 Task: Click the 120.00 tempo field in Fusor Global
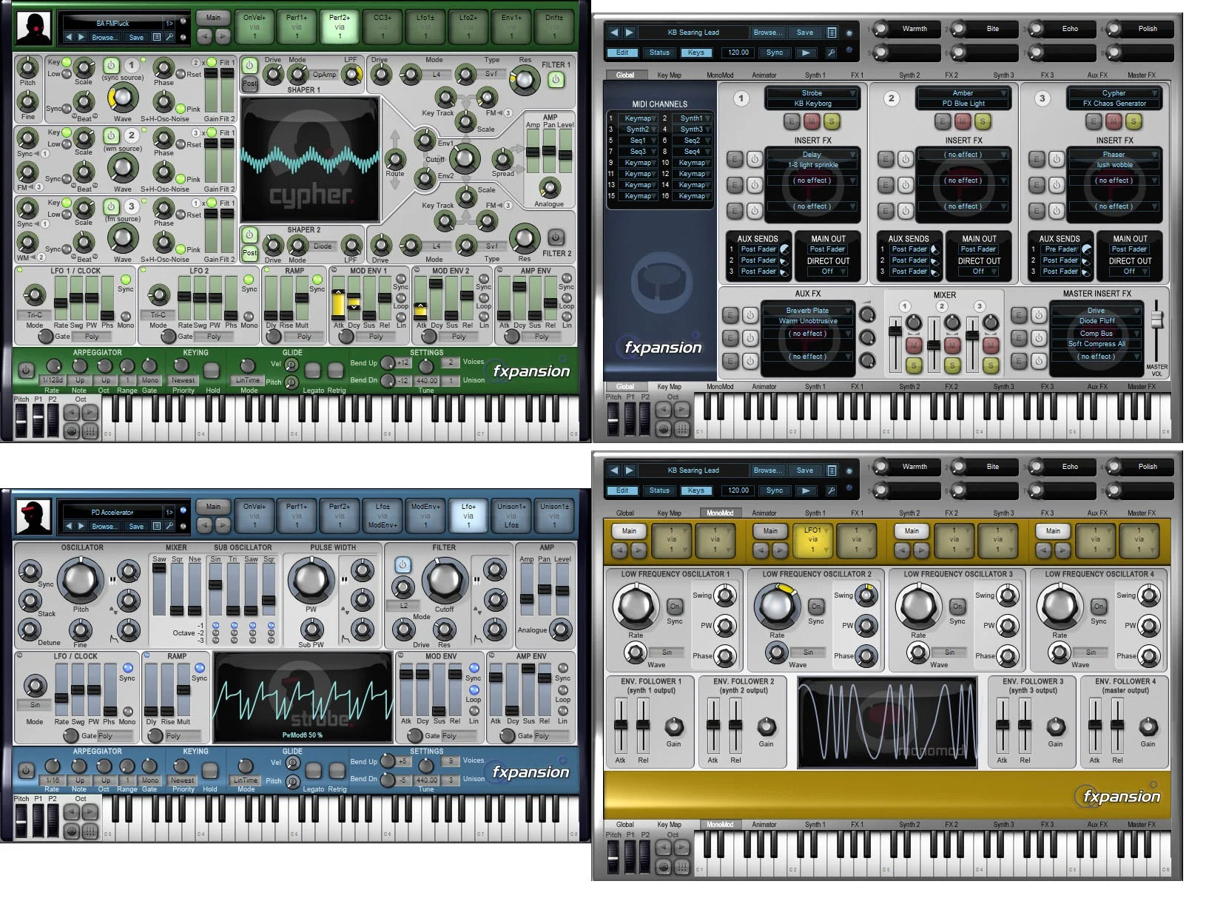pos(738,53)
